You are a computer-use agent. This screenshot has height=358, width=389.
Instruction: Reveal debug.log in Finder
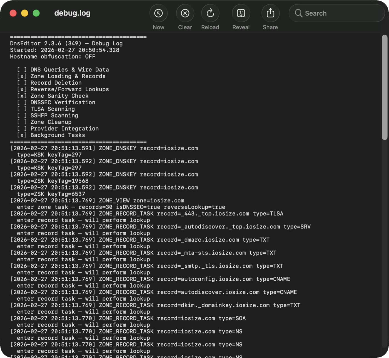(241, 13)
